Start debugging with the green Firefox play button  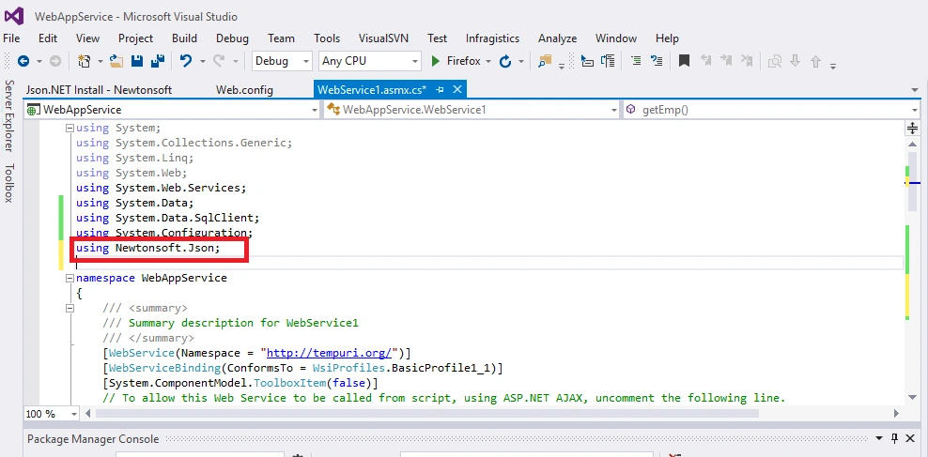456,61
